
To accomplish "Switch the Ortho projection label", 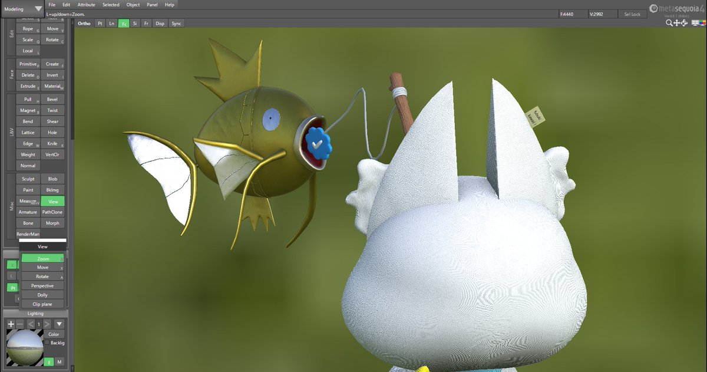I will click(x=84, y=24).
